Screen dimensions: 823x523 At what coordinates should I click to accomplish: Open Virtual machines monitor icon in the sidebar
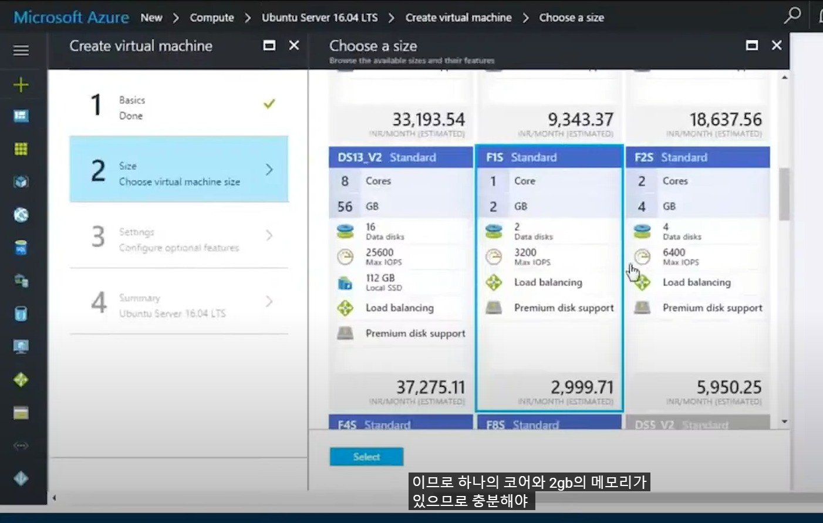pyautogui.click(x=21, y=347)
